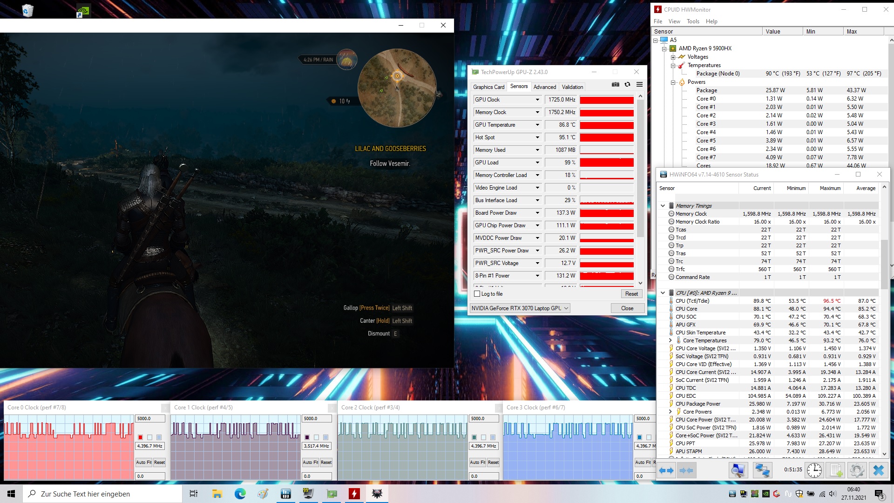894x503 pixels.
Task: Click HWiNFO blue X close sensors icon
Action: click(878, 470)
